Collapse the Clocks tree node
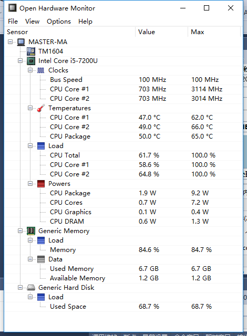247x336 pixels. [x=30, y=70]
